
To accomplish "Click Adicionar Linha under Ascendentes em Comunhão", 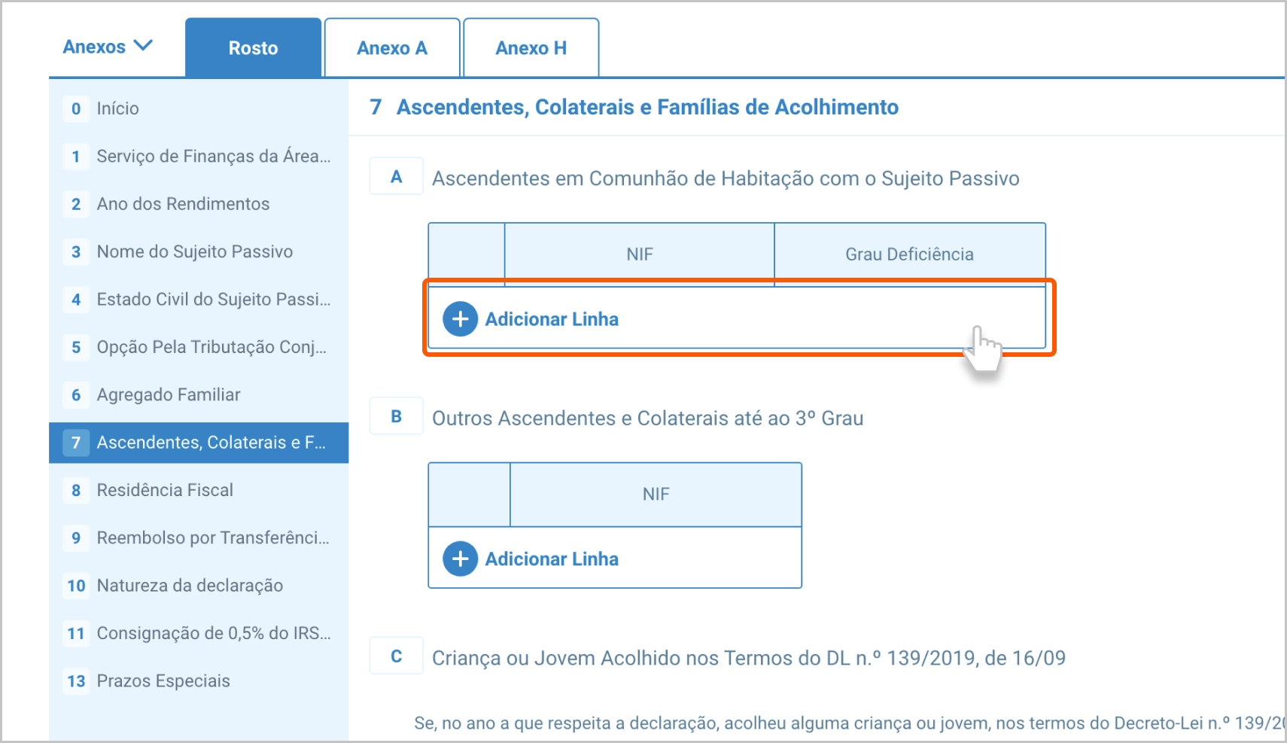I will click(552, 319).
